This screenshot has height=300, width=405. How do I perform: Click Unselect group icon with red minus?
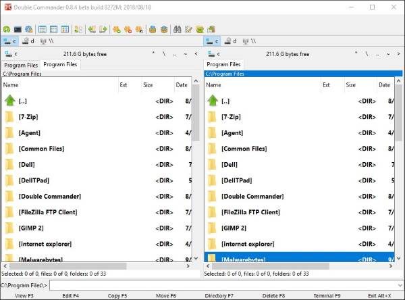128,29
